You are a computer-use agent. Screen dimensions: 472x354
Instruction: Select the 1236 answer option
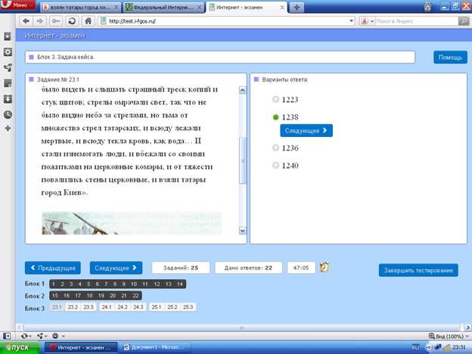click(x=275, y=147)
